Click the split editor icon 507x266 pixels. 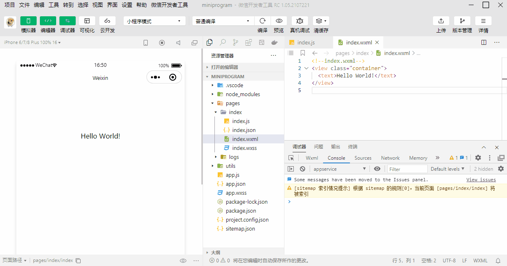point(484,42)
